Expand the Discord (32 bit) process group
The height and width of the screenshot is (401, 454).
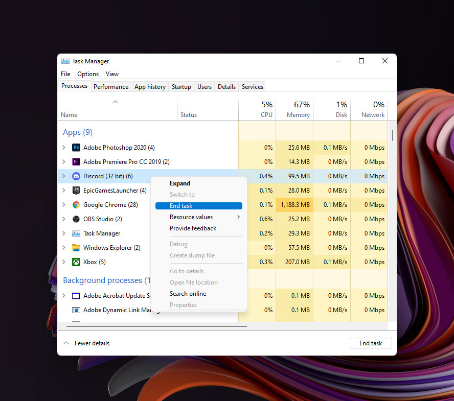(64, 176)
